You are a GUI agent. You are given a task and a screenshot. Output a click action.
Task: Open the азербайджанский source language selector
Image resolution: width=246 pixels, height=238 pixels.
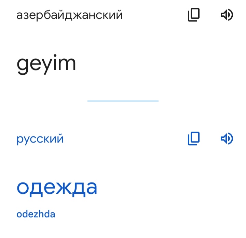coord(69,15)
